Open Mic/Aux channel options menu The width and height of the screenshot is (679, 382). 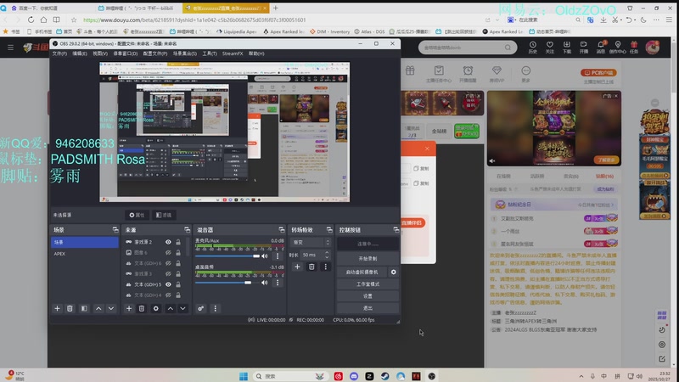pyautogui.click(x=278, y=256)
